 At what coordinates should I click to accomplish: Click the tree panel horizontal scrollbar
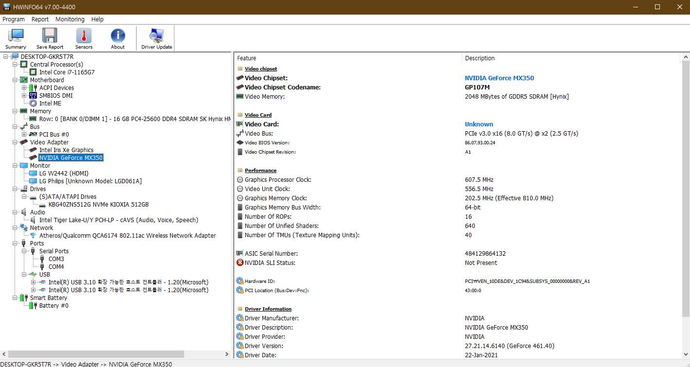(x=96, y=354)
